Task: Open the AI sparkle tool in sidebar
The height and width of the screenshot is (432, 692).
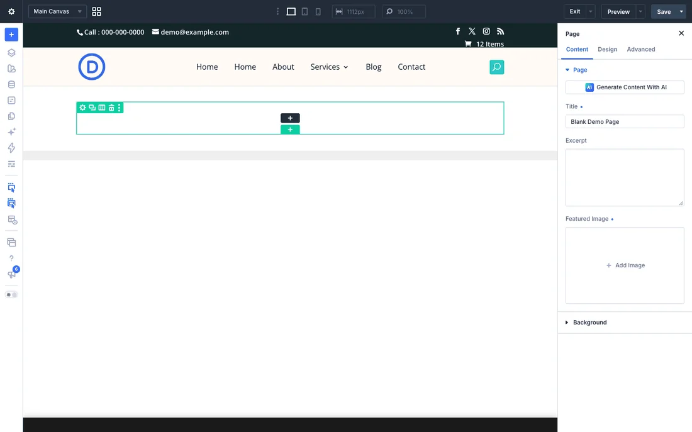Action: 11,132
